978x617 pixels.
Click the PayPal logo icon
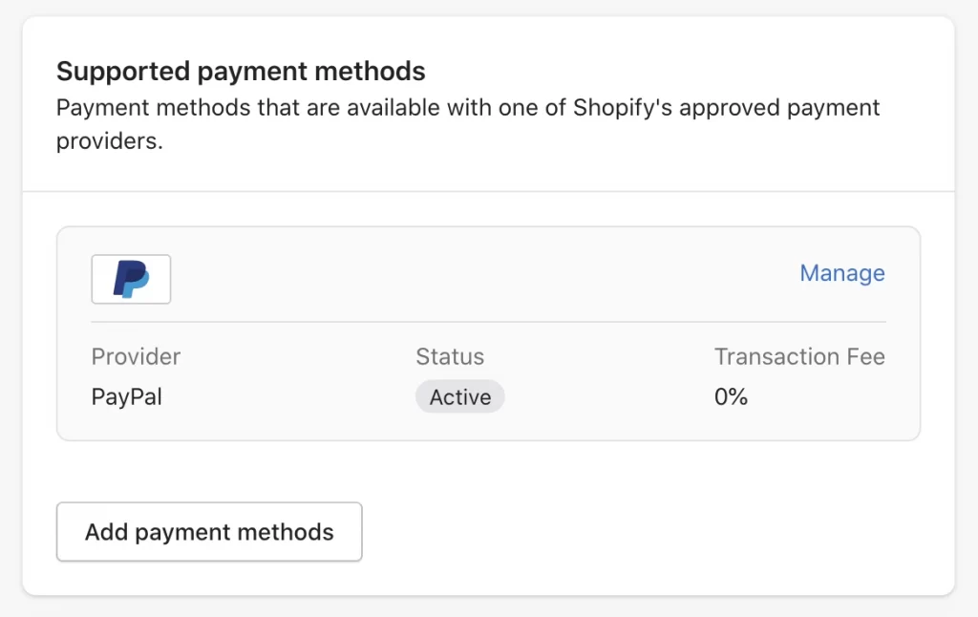pyautogui.click(x=131, y=279)
